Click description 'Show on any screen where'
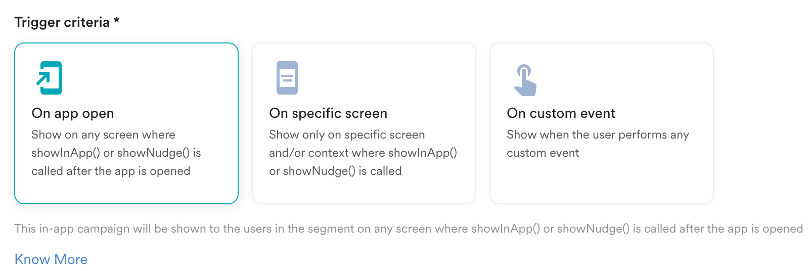The image size is (811, 271). pos(103,134)
